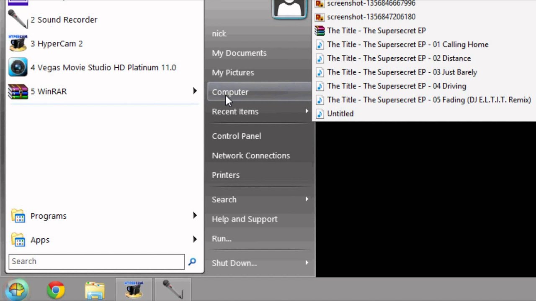Image resolution: width=536 pixels, height=301 pixels.
Task: Open Control Panel
Action: (236, 136)
